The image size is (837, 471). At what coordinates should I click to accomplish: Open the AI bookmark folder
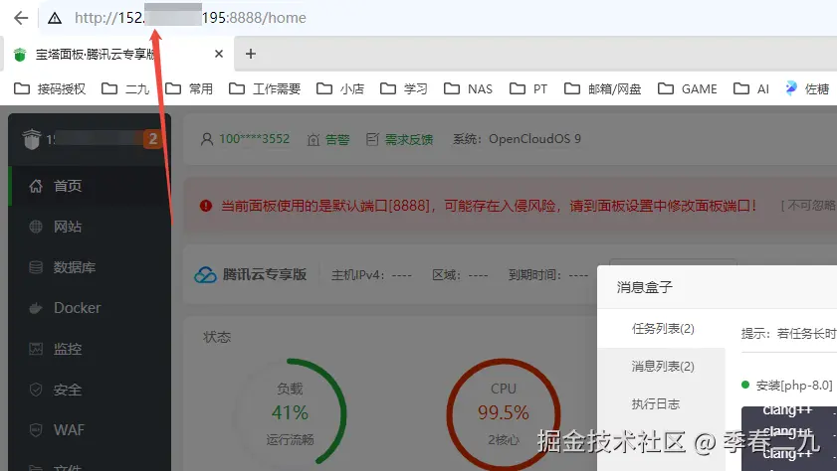[751, 89]
